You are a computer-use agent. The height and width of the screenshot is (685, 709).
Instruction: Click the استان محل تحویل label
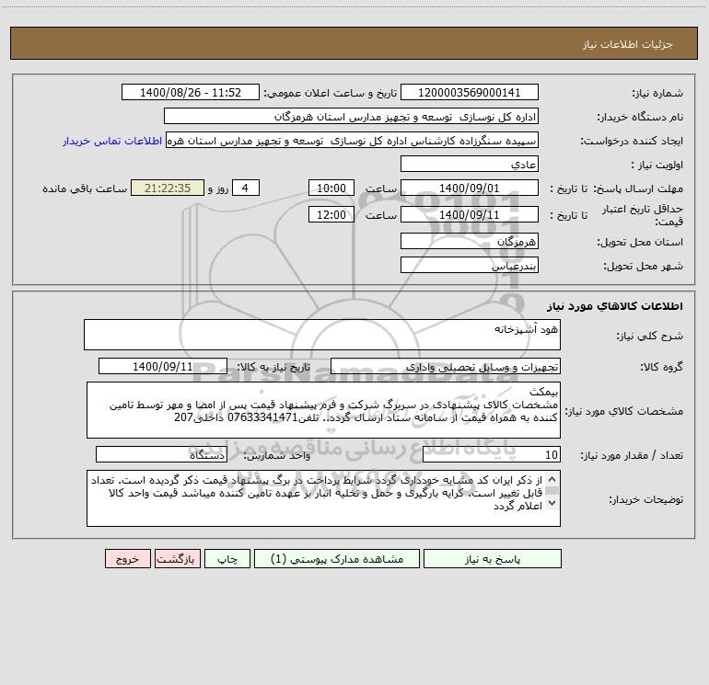click(x=640, y=242)
